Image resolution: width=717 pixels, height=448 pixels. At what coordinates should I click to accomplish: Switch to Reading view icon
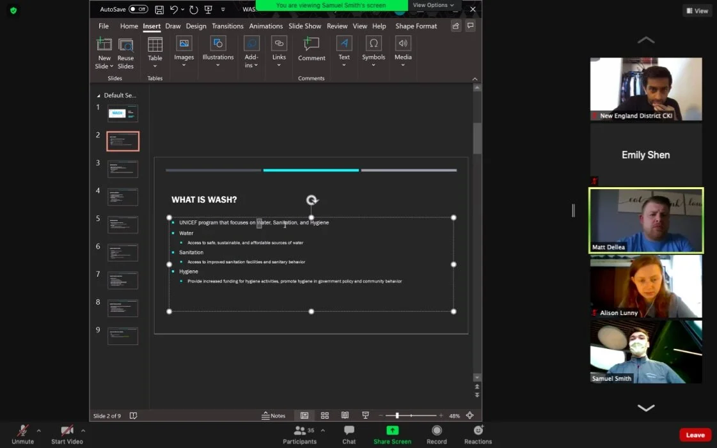click(x=345, y=415)
